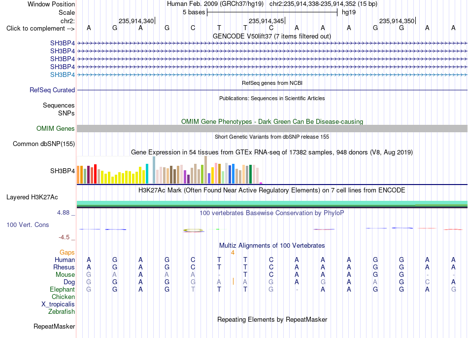This screenshot has width=468, height=338.
Task: Click the teal H3K27Ac signal band
Action: coord(272,203)
